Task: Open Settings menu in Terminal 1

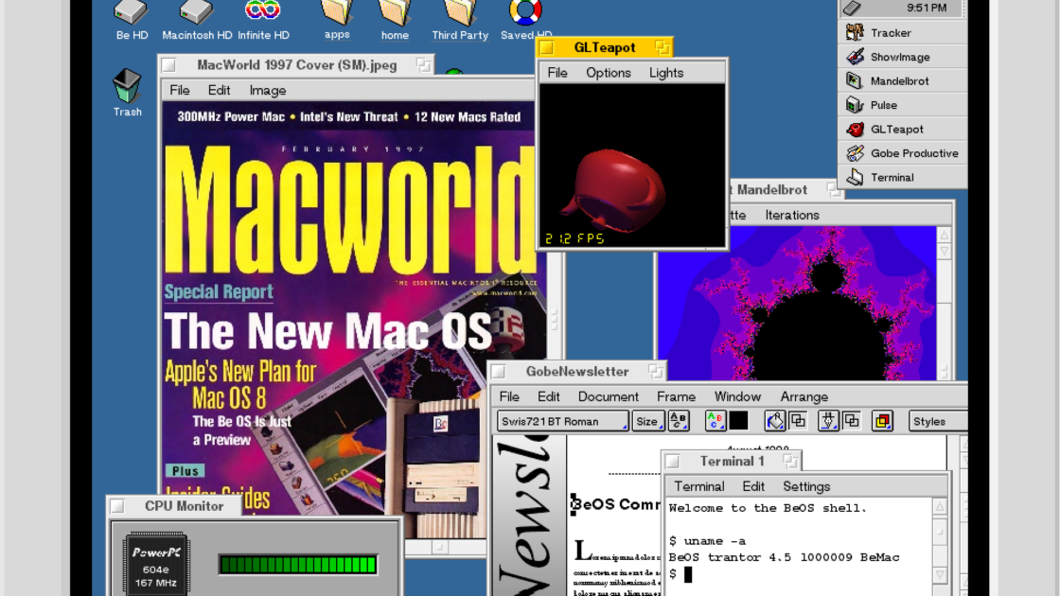Action: 805,486
